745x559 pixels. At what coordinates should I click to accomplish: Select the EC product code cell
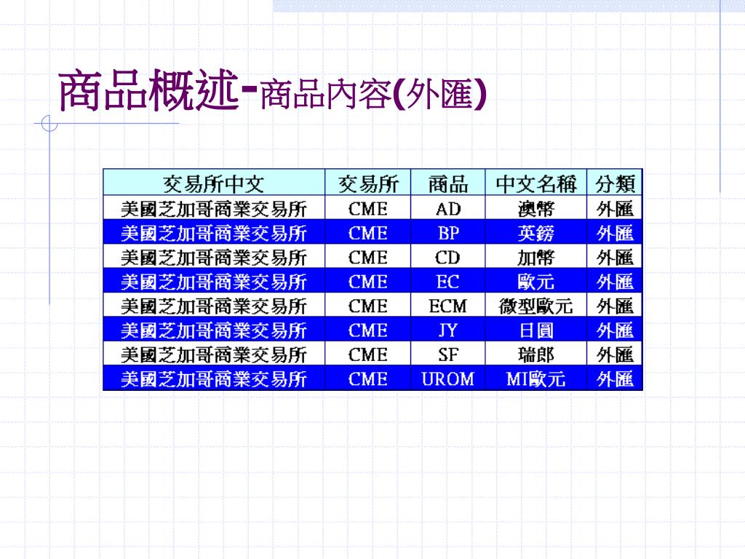(x=447, y=280)
